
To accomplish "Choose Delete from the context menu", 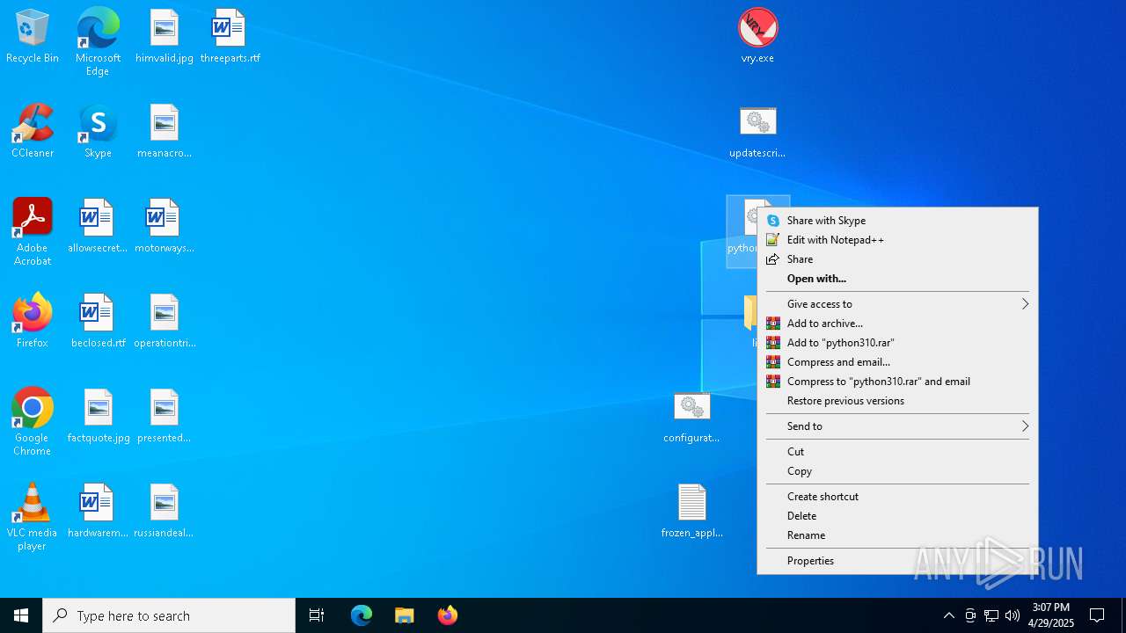I will coord(897,516).
